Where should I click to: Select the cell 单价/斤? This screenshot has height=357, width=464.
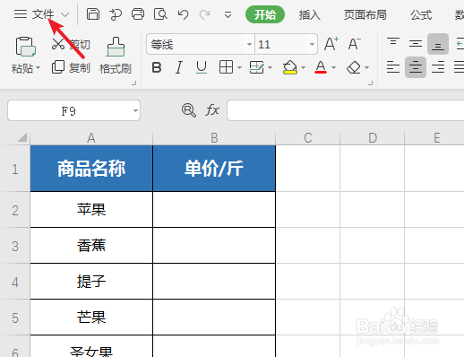pos(214,169)
